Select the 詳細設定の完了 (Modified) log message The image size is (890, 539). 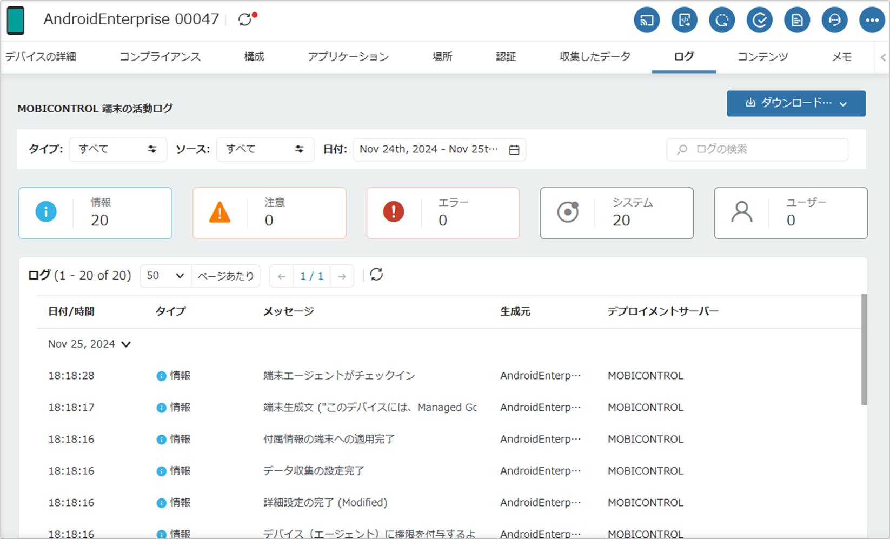[325, 503]
